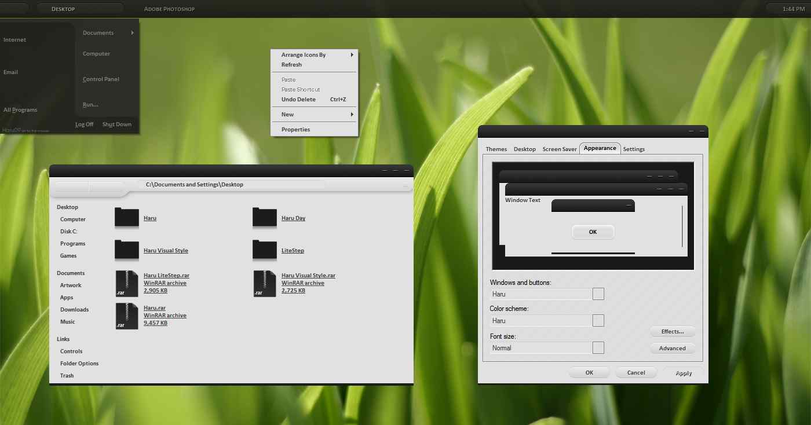Click Run... in the start menu

[90, 105]
